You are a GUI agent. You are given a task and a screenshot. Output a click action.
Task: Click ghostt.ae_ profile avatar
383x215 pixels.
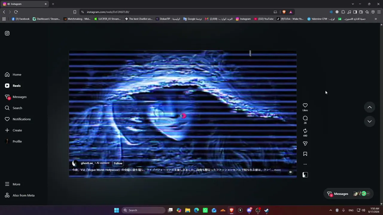click(x=75, y=163)
